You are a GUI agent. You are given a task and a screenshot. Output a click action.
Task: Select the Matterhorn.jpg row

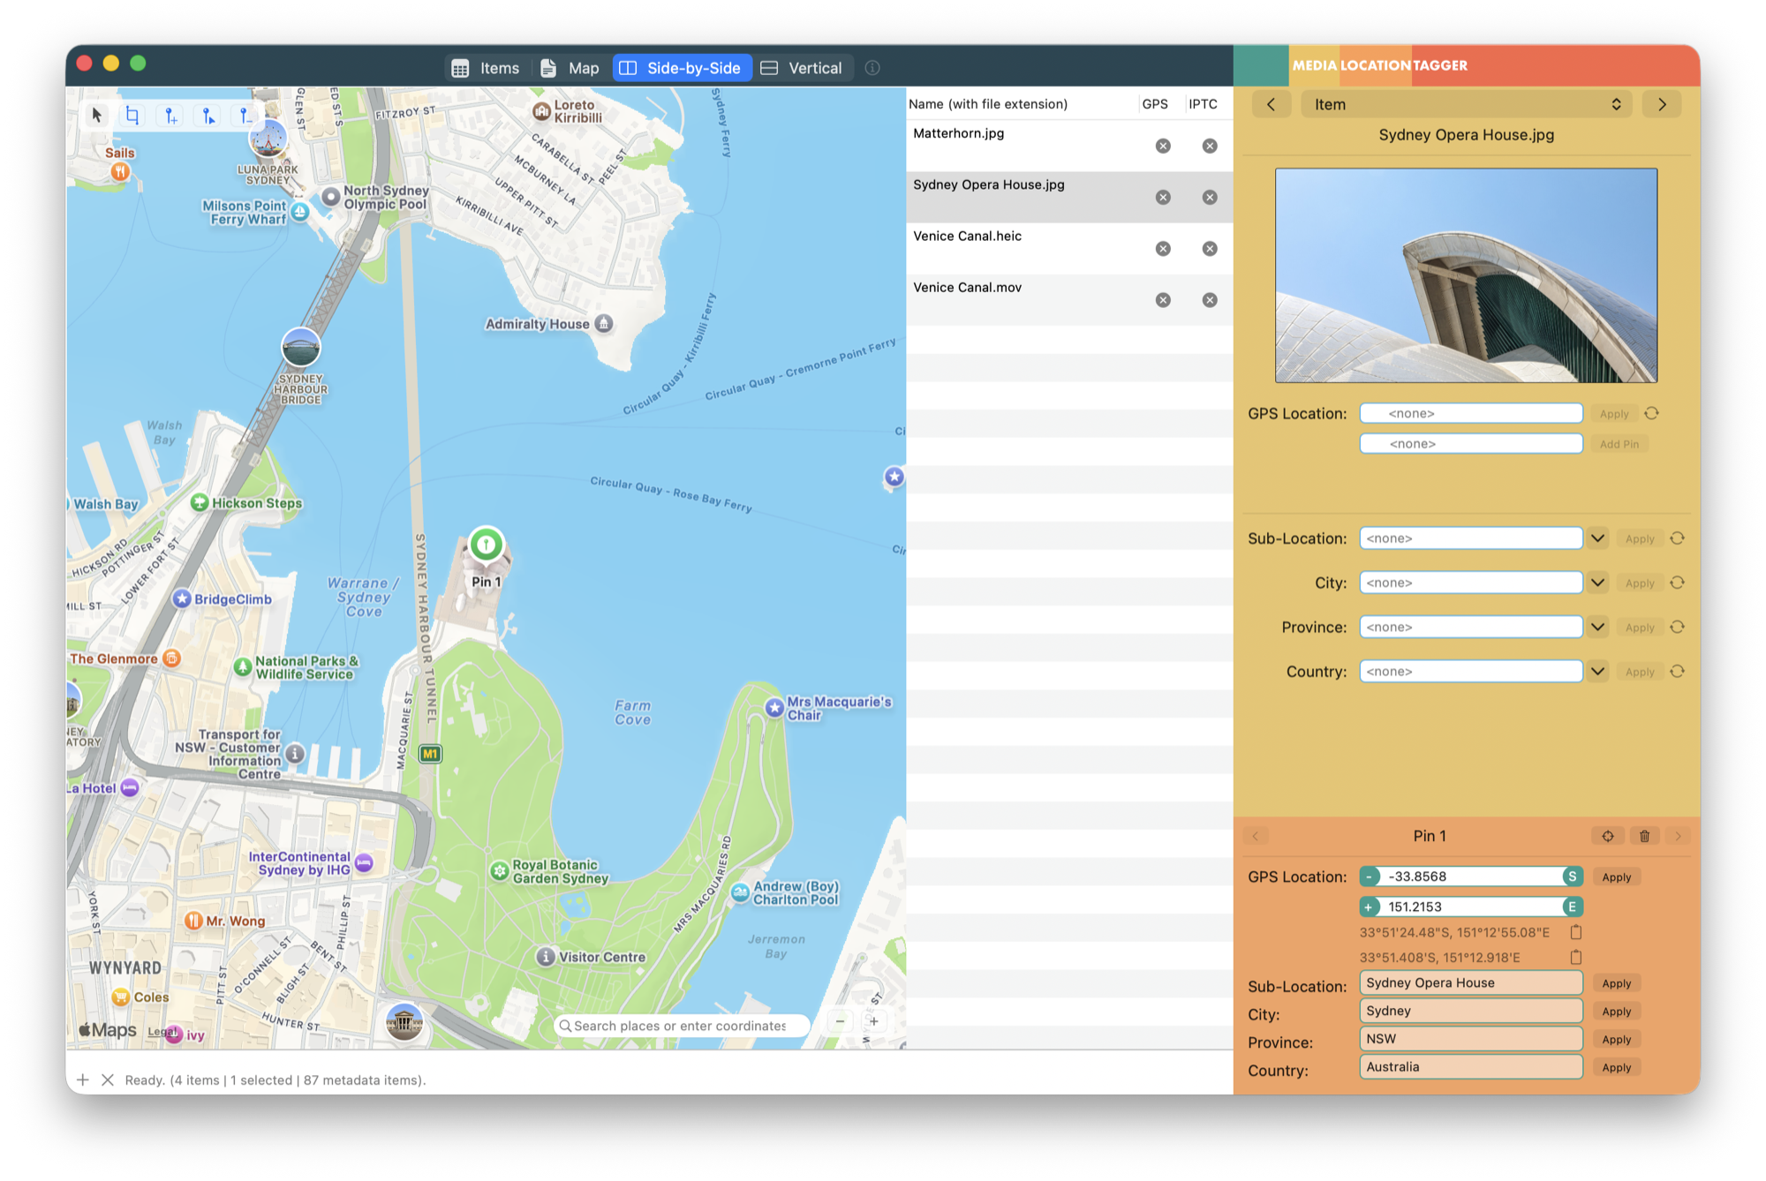coord(1069,146)
